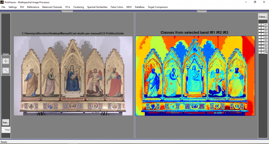This screenshot has height=144, width=269.
Task: Open the Settings menu
Action: [13, 7]
